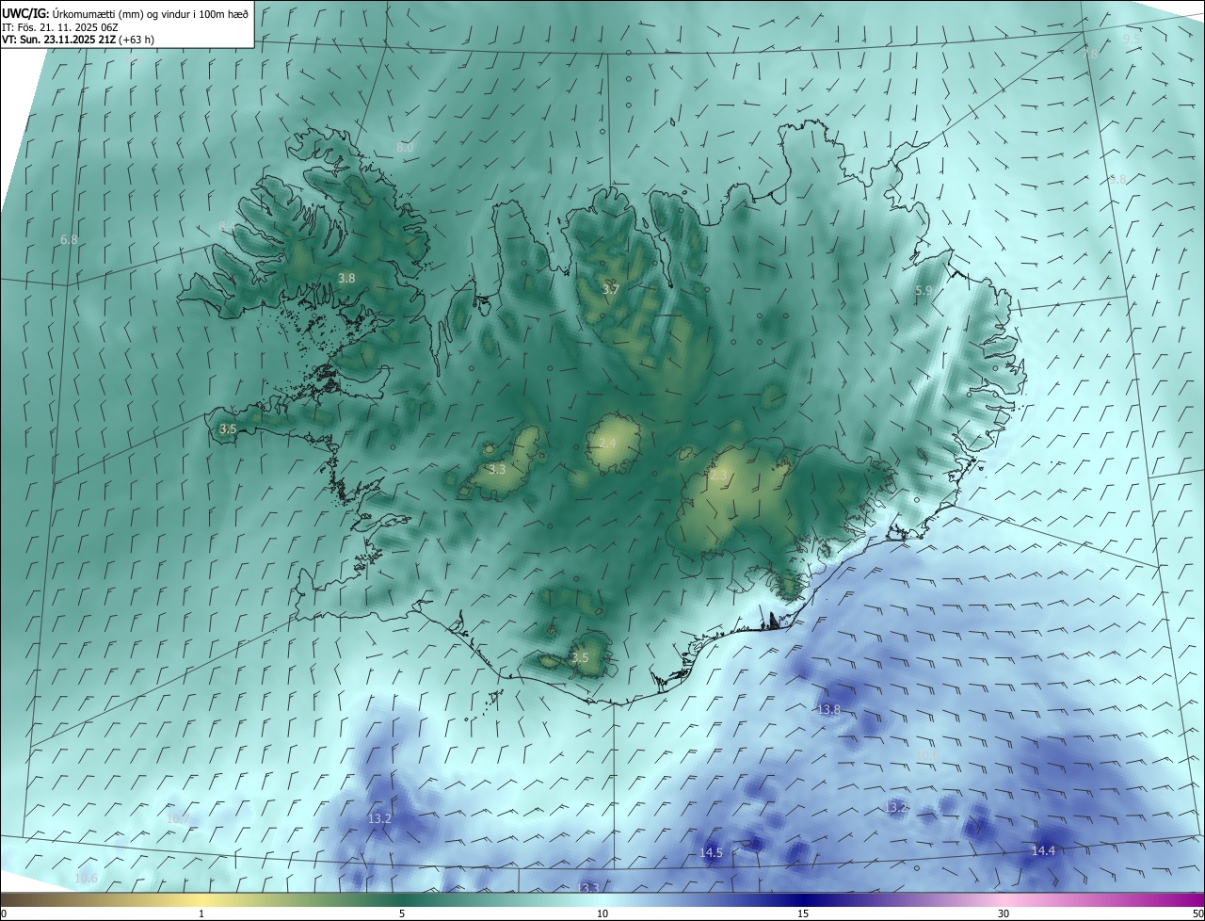Click the 8.4 value by the Westfjords coast

click(x=227, y=226)
